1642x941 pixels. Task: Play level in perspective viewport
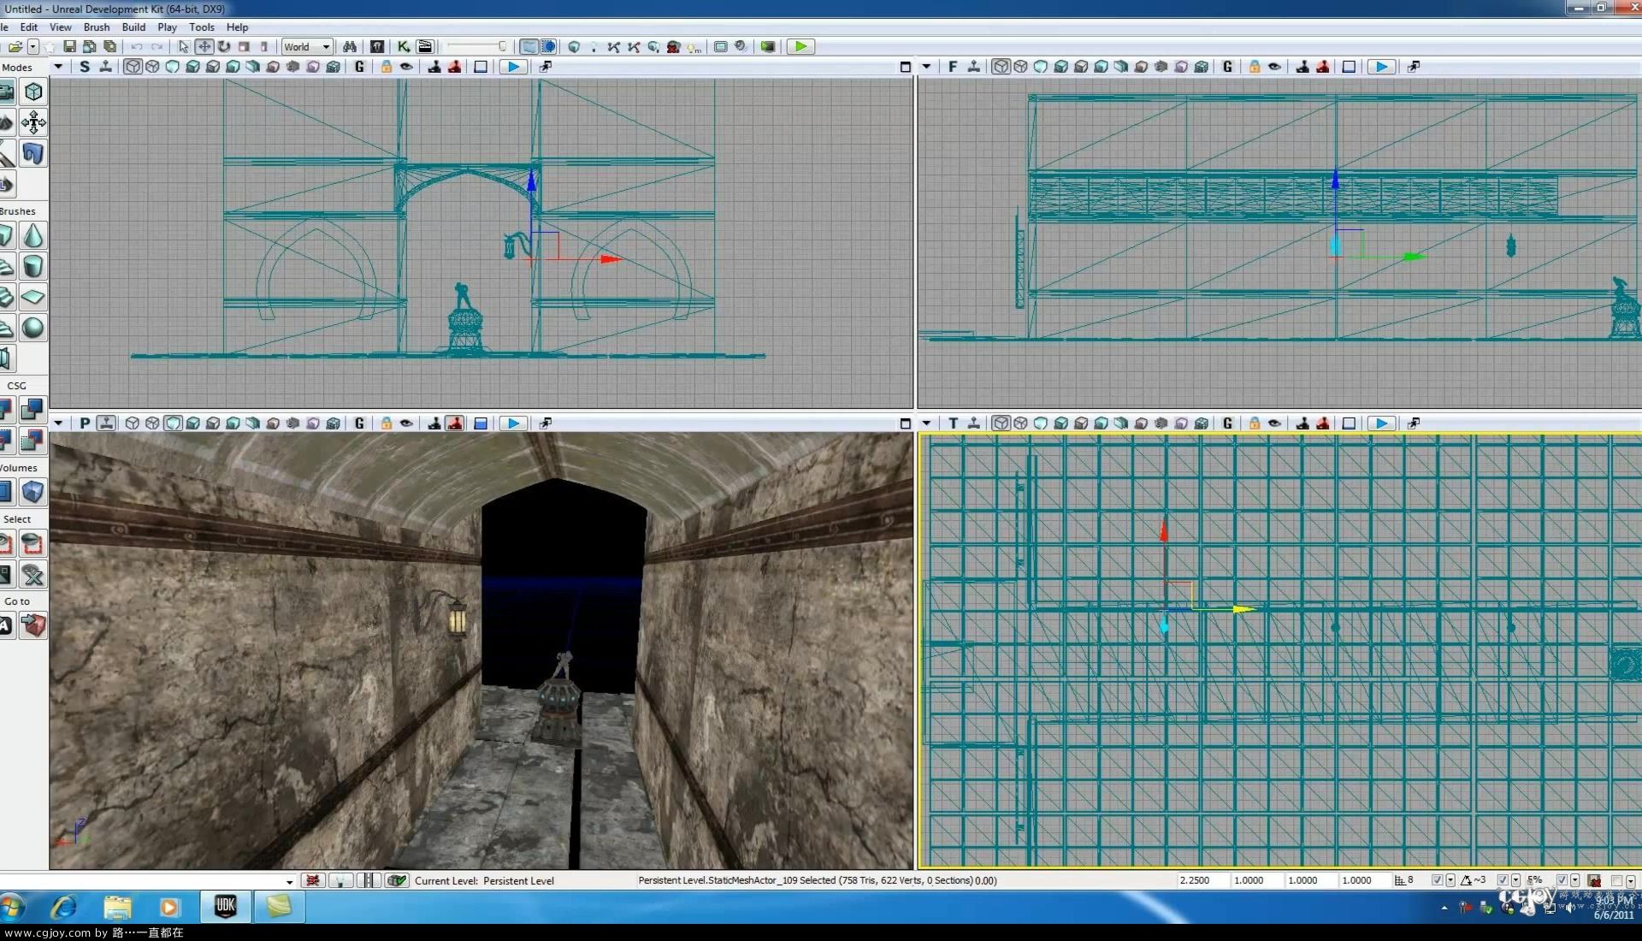click(512, 423)
